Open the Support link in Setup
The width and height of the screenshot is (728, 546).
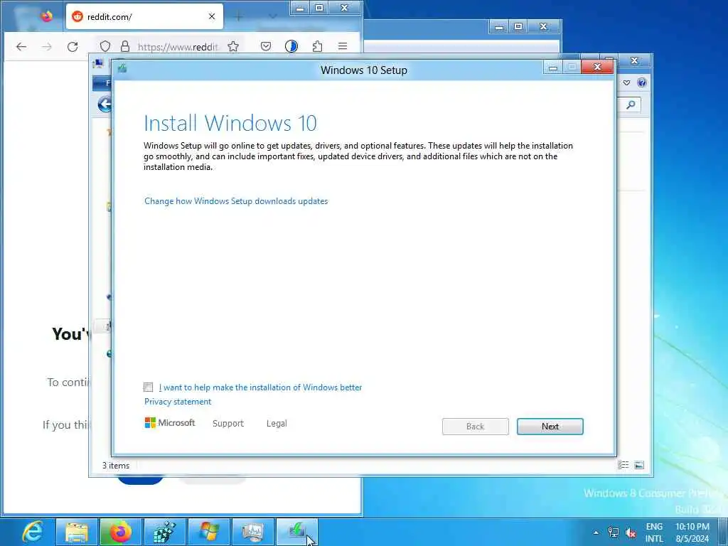pyautogui.click(x=228, y=424)
